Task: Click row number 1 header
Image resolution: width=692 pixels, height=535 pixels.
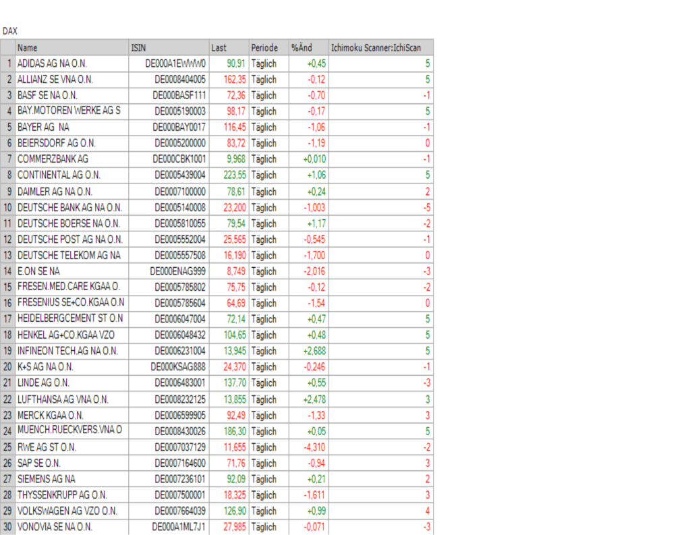Action: [x=7, y=63]
